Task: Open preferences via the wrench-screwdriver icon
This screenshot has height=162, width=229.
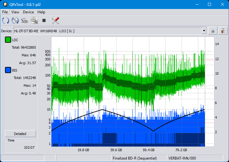Action: 55,21
